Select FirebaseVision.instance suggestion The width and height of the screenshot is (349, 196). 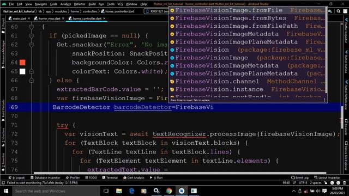[248, 89]
